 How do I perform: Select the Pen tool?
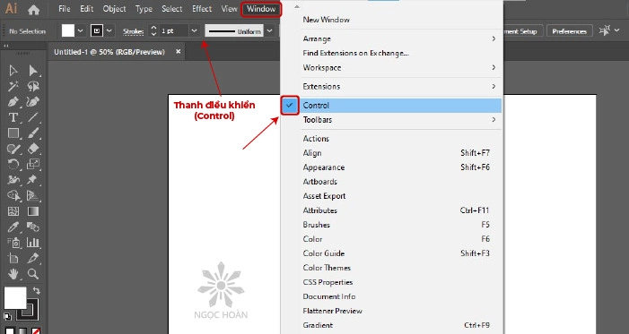point(13,102)
